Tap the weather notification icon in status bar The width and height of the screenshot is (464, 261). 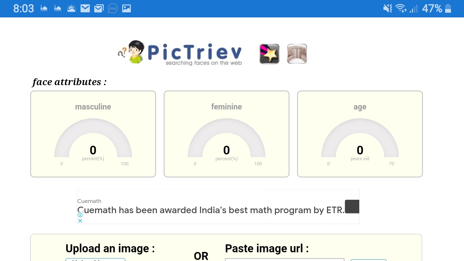click(71, 8)
